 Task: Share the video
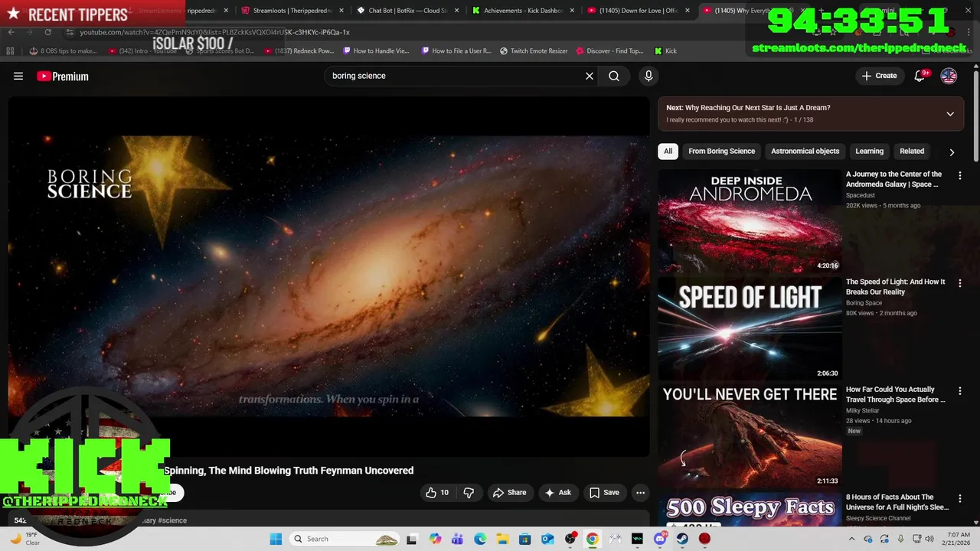[509, 493]
